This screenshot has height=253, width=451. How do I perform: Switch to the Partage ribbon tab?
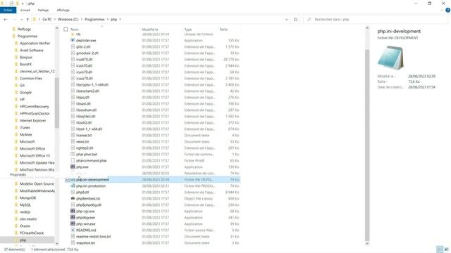43,10
